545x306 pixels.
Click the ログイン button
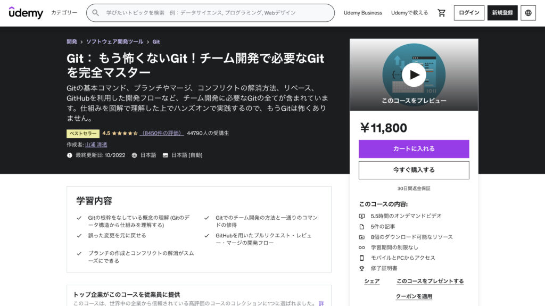(469, 13)
